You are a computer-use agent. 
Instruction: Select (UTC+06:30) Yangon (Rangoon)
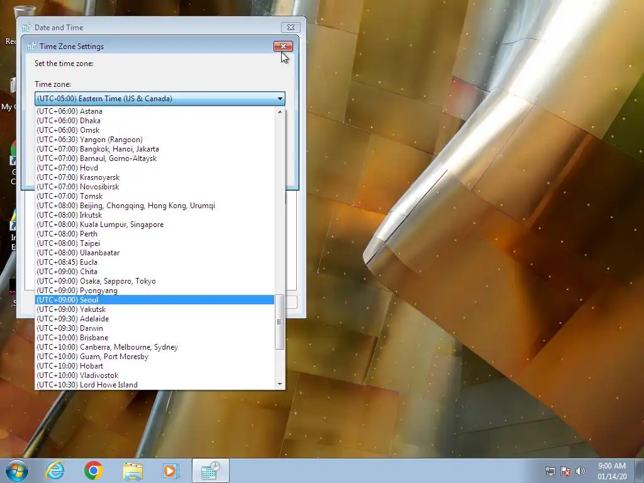point(155,140)
